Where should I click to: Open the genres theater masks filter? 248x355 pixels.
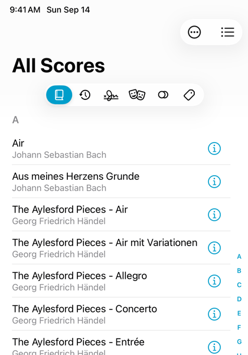tap(137, 95)
